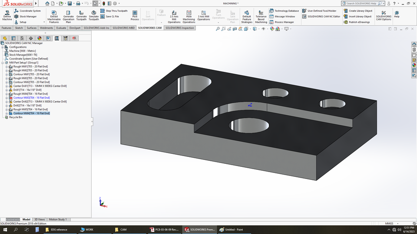Open Hole Machining Operations

point(189,16)
